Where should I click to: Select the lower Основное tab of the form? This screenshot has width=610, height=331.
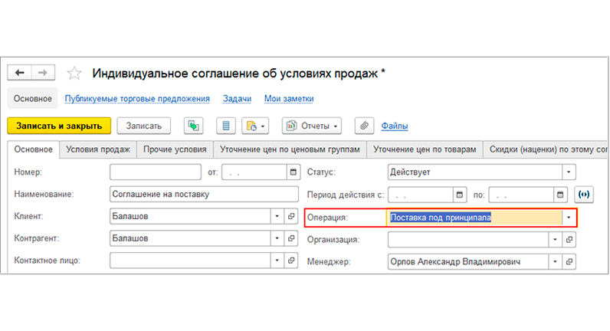click(x=33, y=149)
